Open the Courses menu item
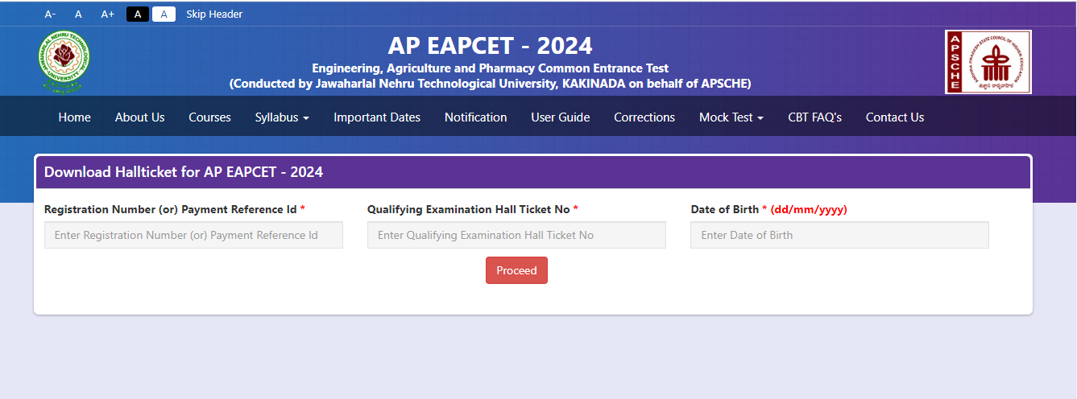Viewport: 1077px width, 399px height. pyautogui.click(x=209, y=117)
